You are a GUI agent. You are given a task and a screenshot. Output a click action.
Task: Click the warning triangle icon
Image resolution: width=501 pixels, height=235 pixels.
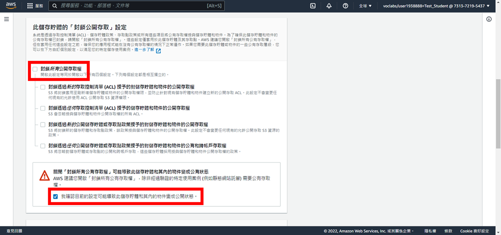click(45, 175)
